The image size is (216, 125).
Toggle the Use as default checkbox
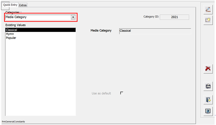click(x=122, y=93)
